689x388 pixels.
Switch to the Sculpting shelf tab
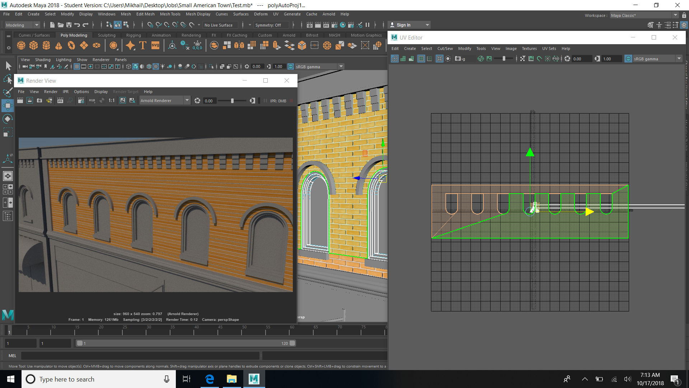click(x=107, y=35)
